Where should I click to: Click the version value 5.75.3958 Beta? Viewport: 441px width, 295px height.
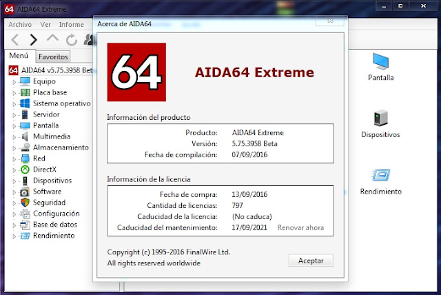coord(254,143)
